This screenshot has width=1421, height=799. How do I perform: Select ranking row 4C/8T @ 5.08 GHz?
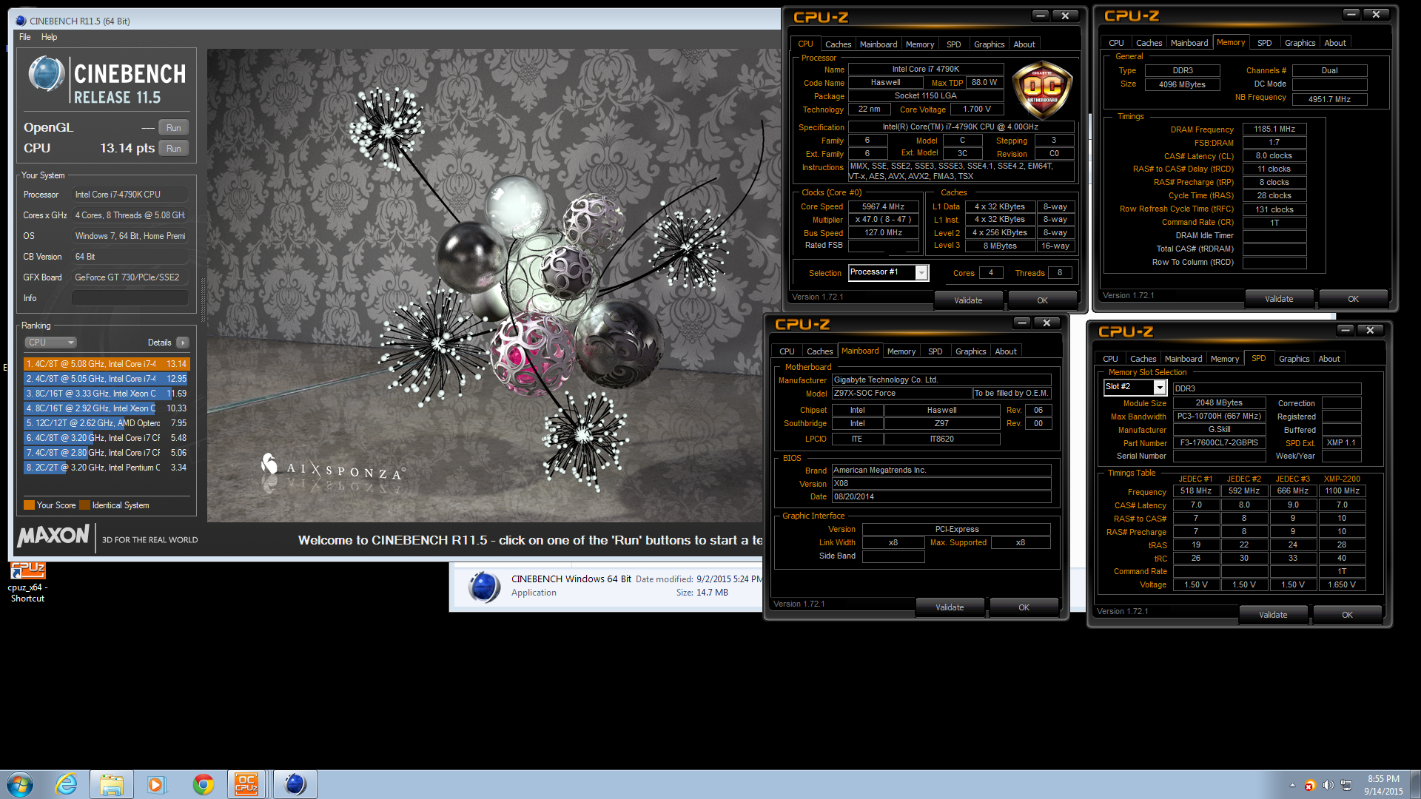click(x=107, y=364)
